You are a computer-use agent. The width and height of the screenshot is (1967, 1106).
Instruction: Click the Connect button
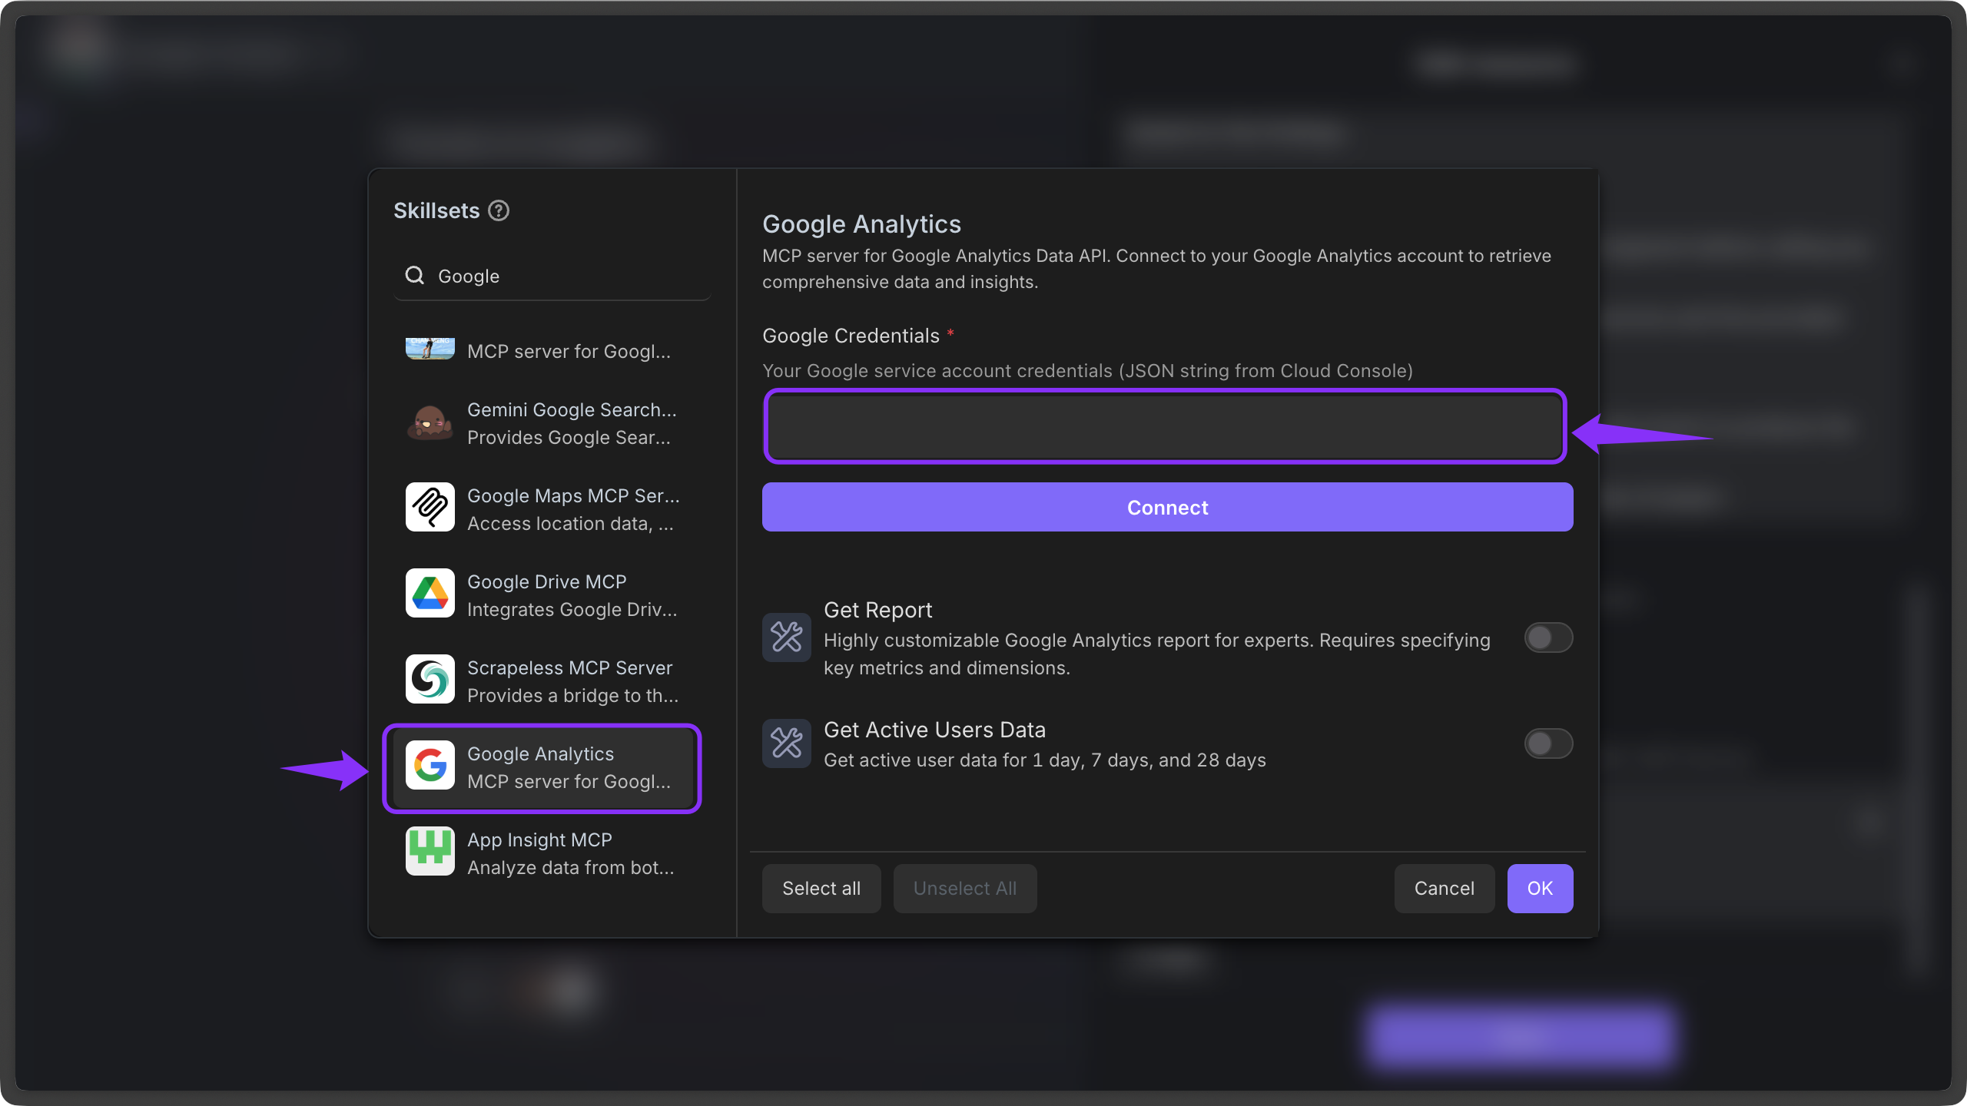(x=1166, y=507)
